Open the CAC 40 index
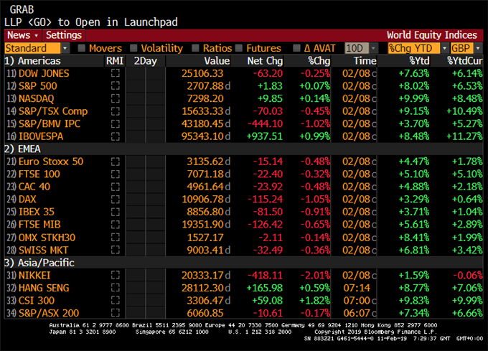 [34, 187]
